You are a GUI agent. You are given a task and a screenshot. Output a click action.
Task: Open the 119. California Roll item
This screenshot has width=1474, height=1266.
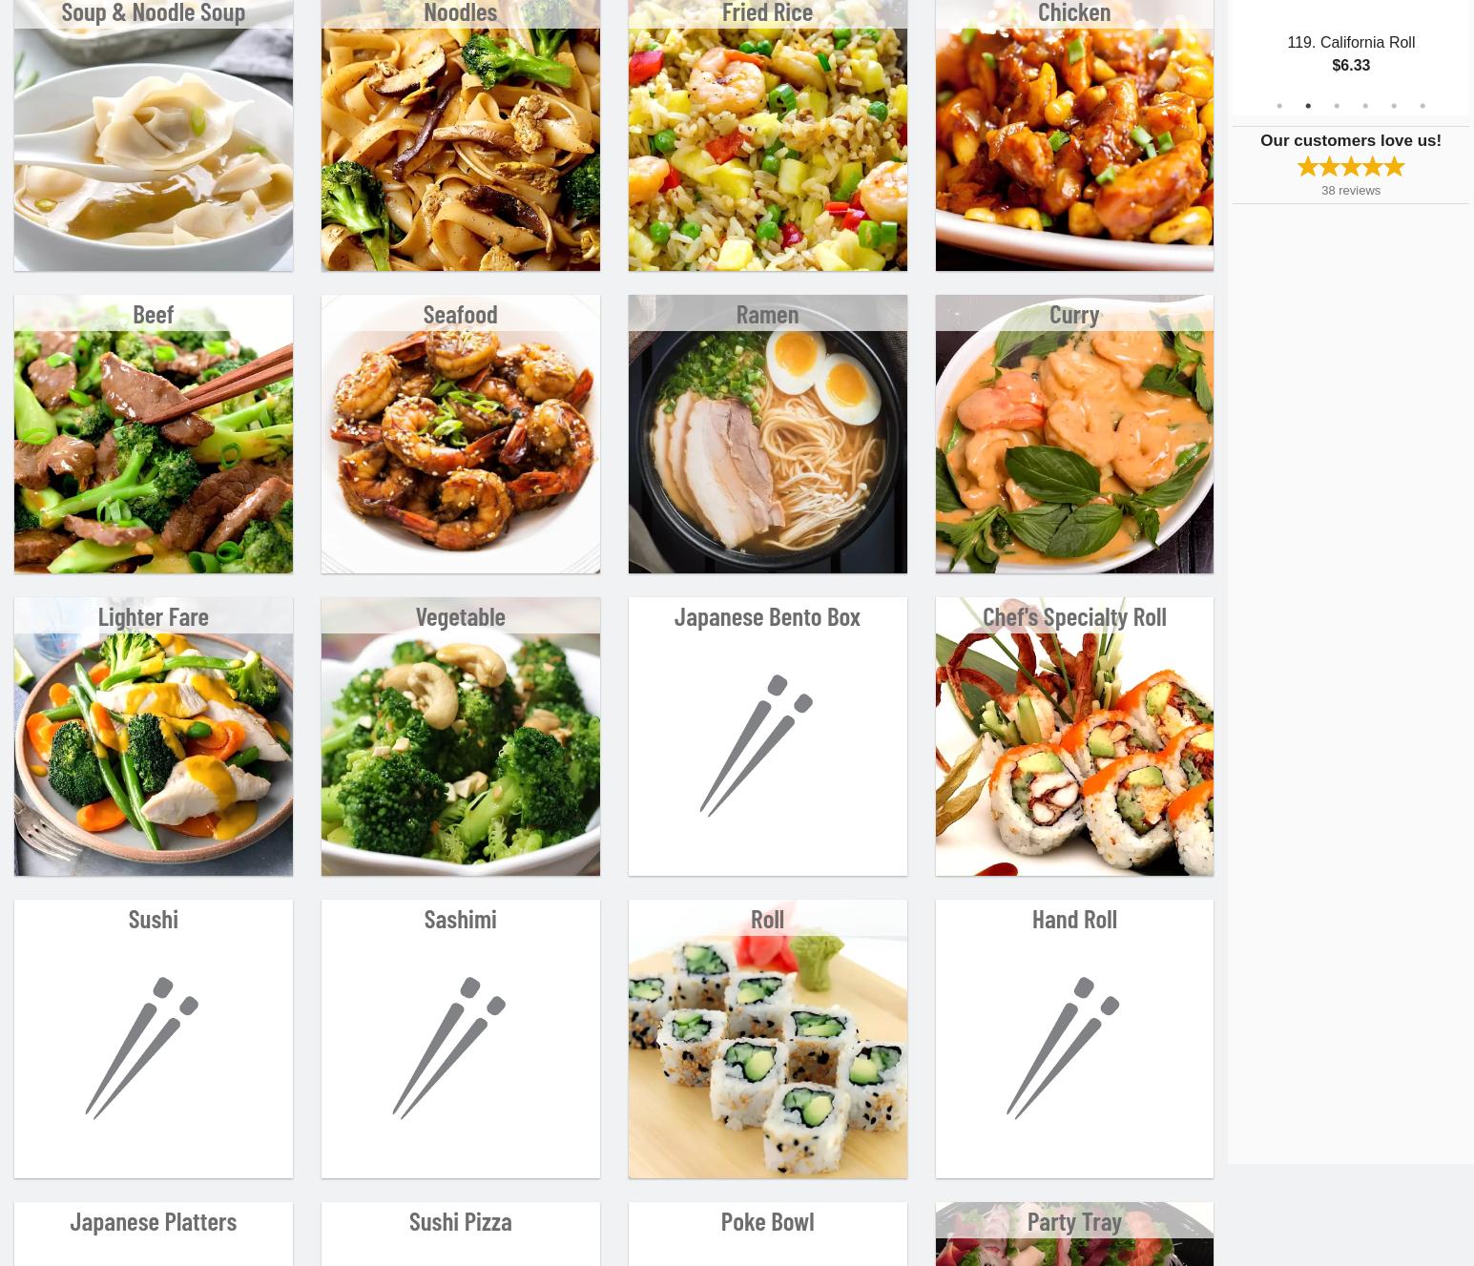pyautogui.click(x=1351, y=43)
